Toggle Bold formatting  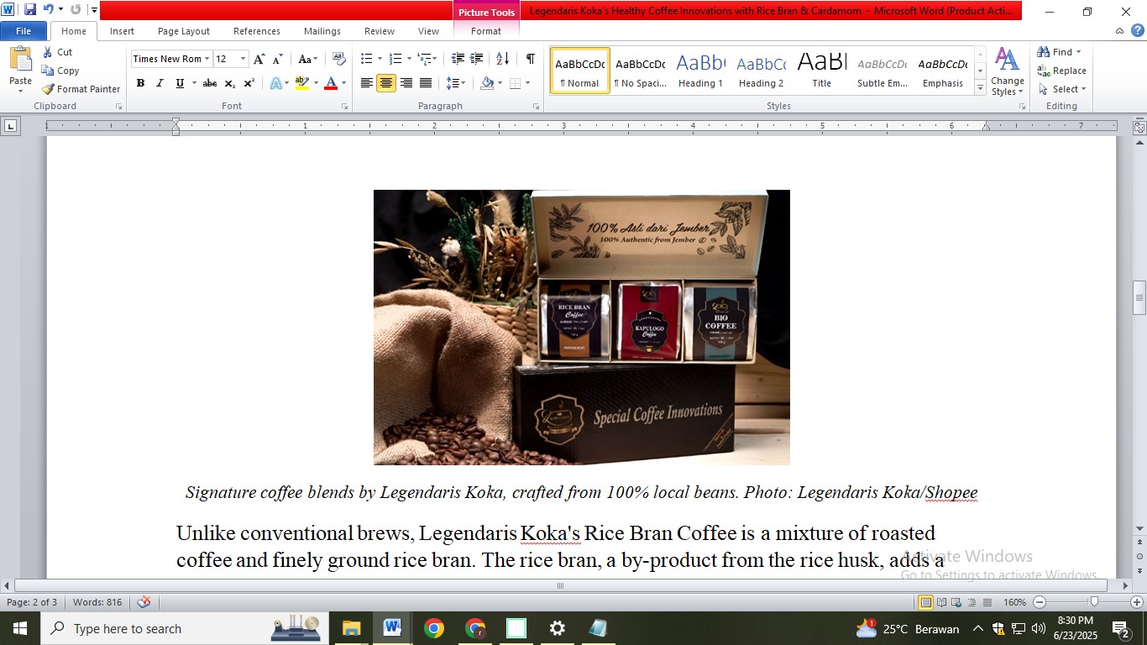pos(140,83)
